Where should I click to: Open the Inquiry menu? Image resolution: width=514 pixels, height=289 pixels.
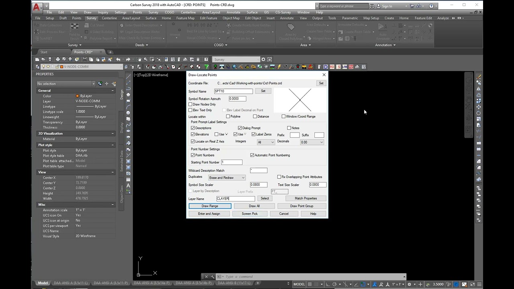pos(103,12)
